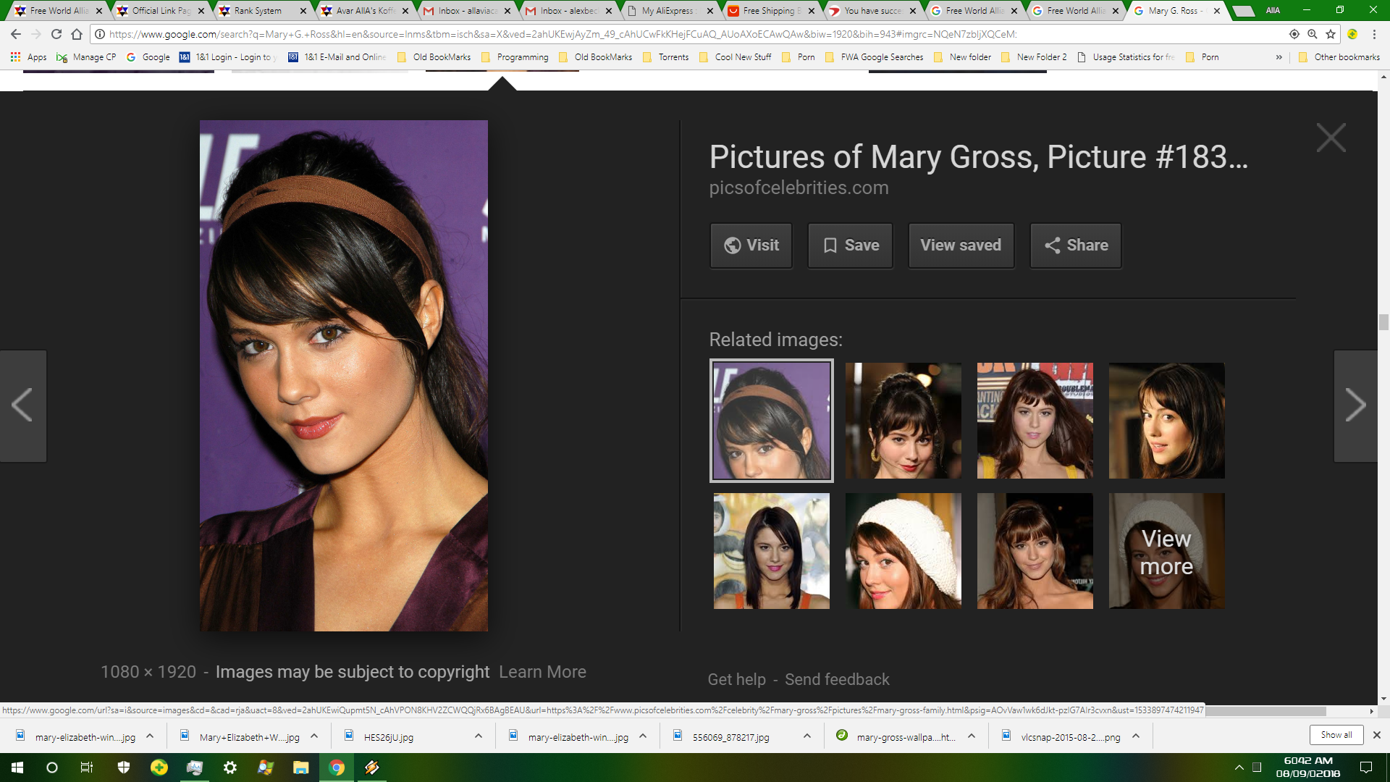Switch to My AliExpress tab
The height and width of the screenshot is (782, 1390).
pyautogui.click(x=667, y=11)
